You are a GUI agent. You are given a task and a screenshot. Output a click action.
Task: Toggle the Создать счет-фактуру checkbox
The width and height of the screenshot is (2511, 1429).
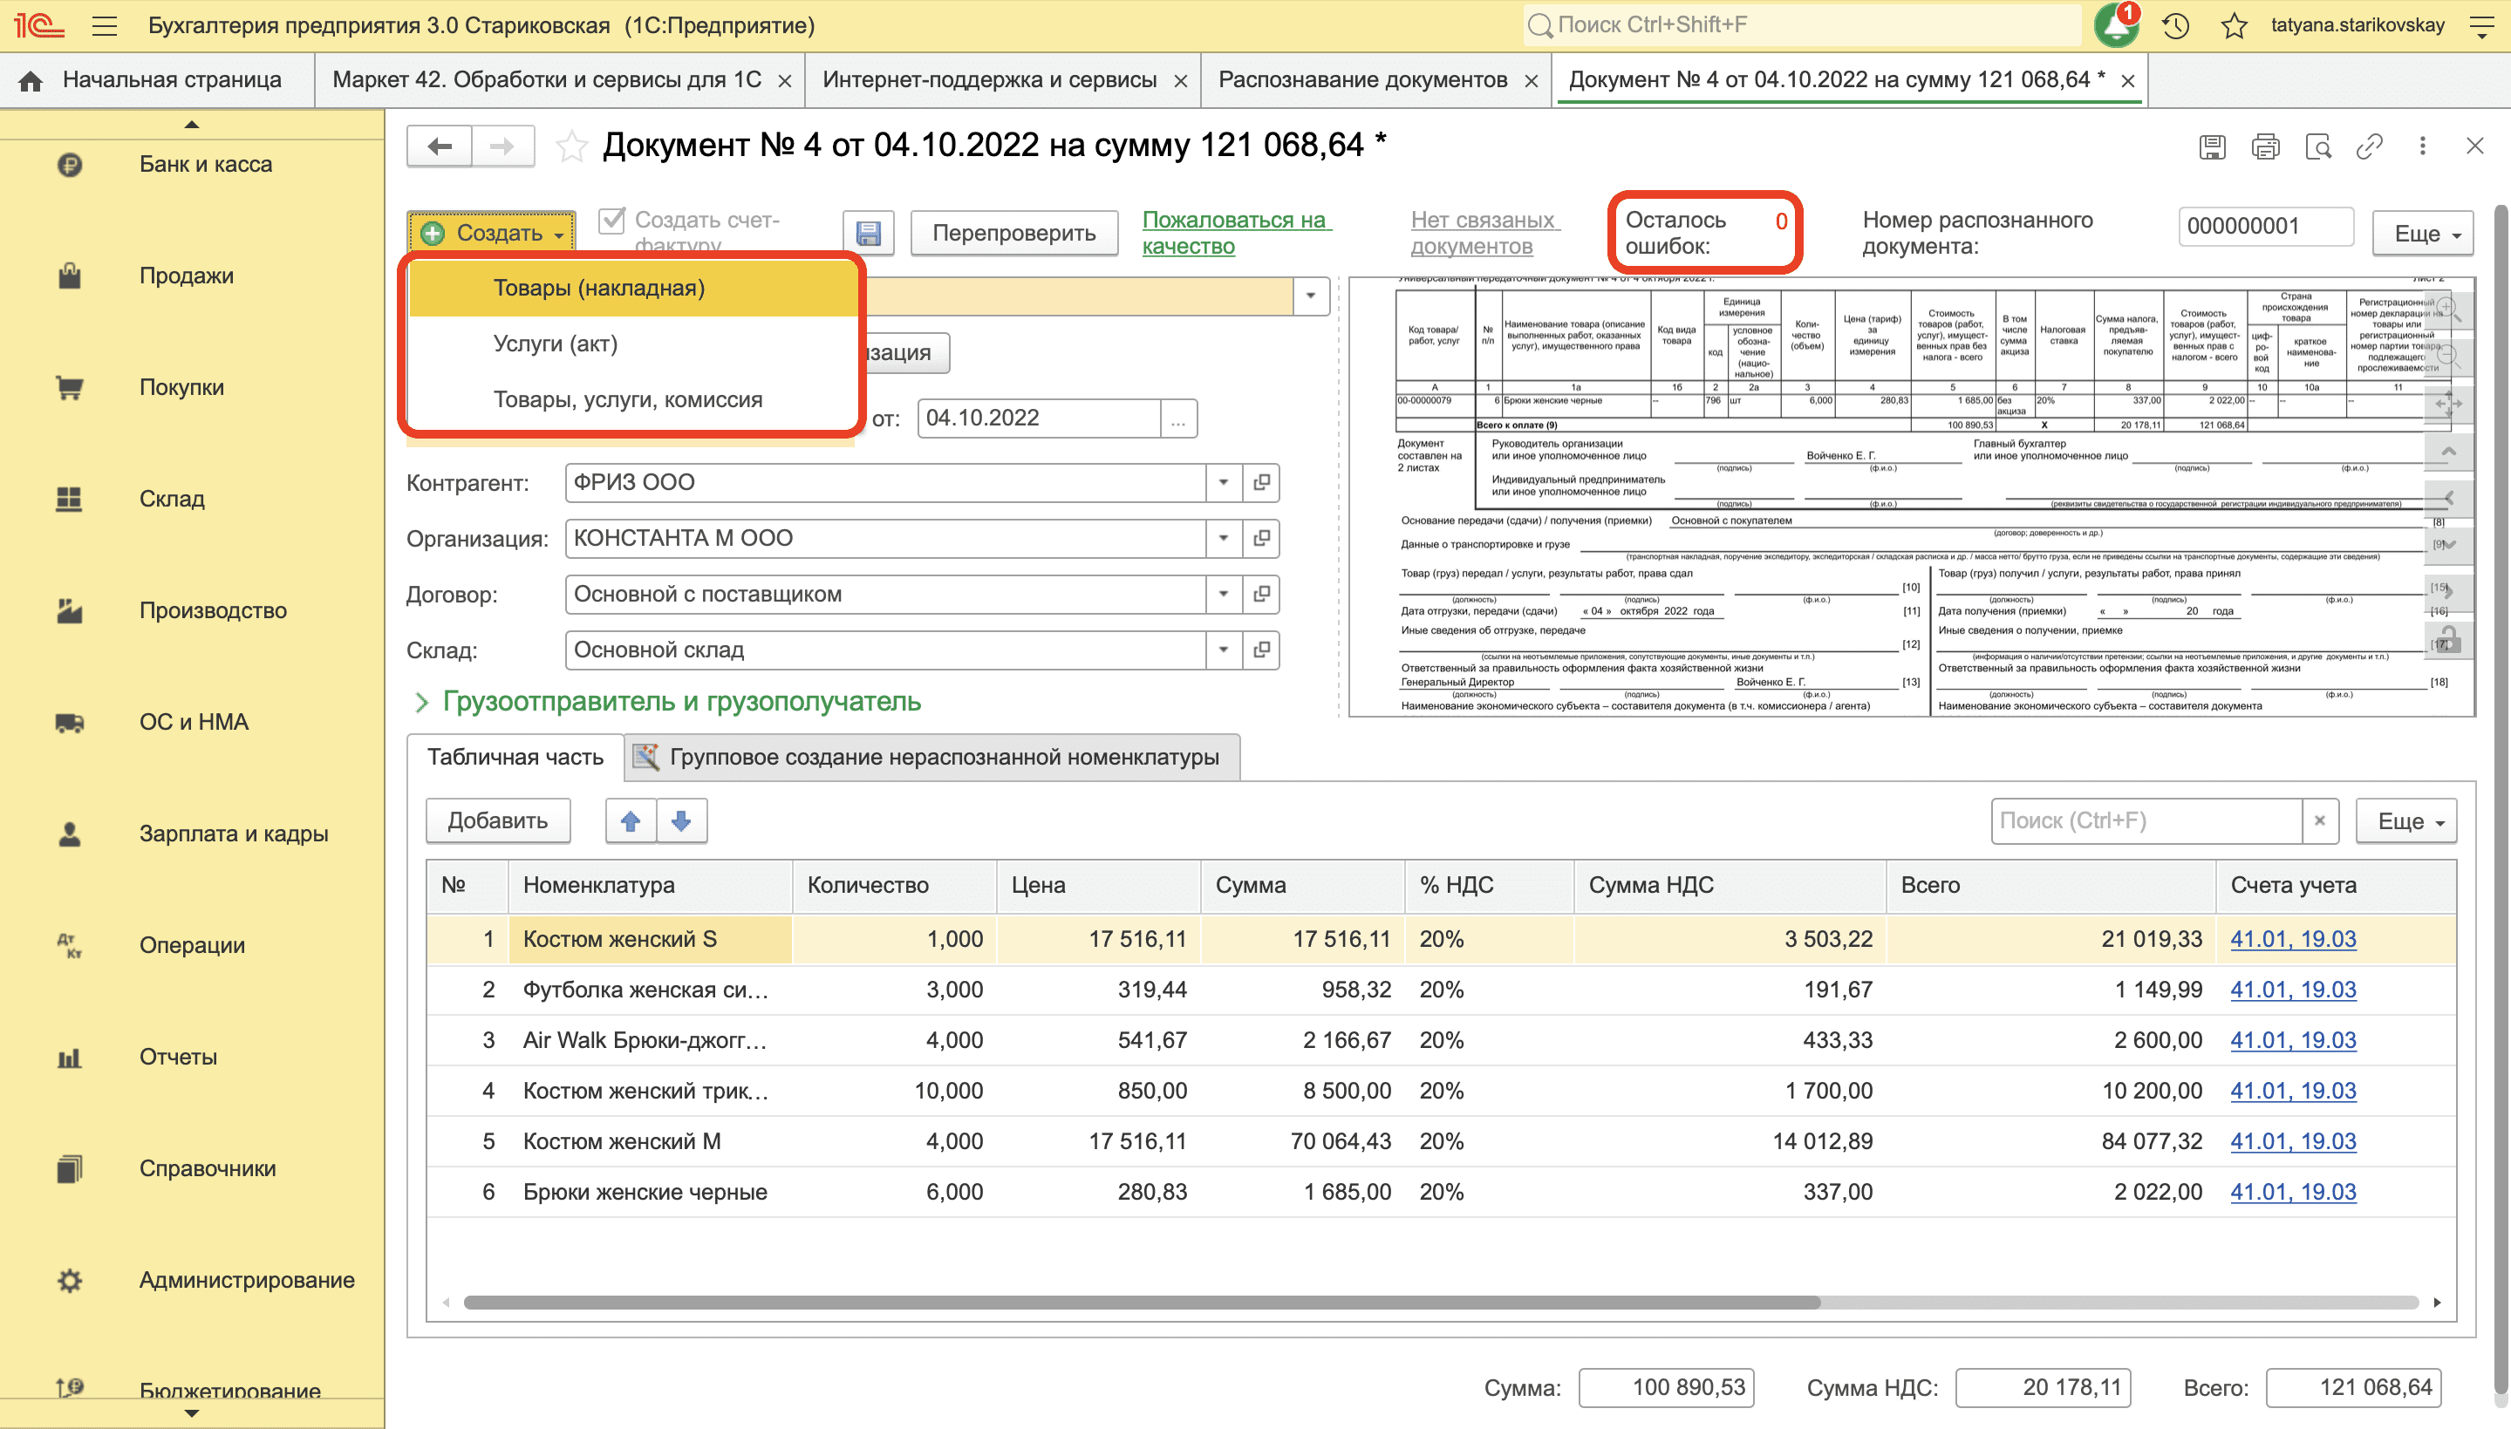pyautogui.click(x=611, y=220)
